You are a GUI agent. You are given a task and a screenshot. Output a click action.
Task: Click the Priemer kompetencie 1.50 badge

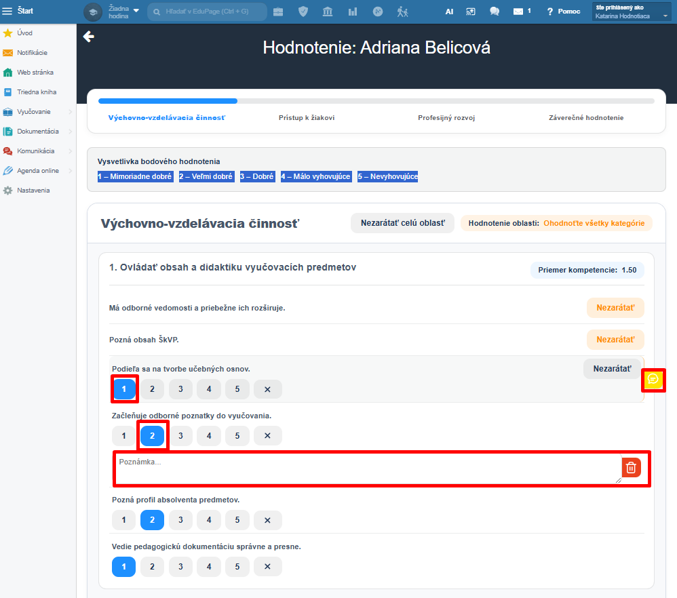[587, 270]
